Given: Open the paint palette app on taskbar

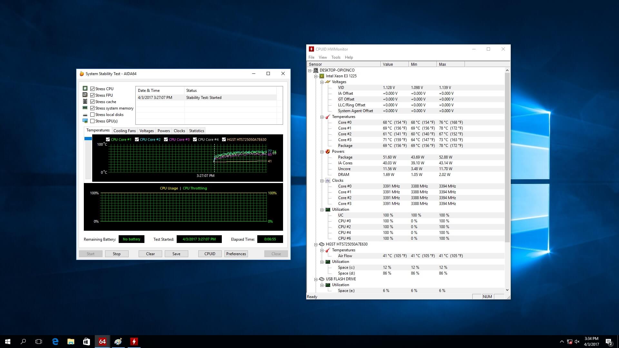Looking at the screenshot, I should (x=118, y=342).
